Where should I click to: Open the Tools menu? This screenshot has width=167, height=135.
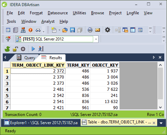[x=11, y=21]
